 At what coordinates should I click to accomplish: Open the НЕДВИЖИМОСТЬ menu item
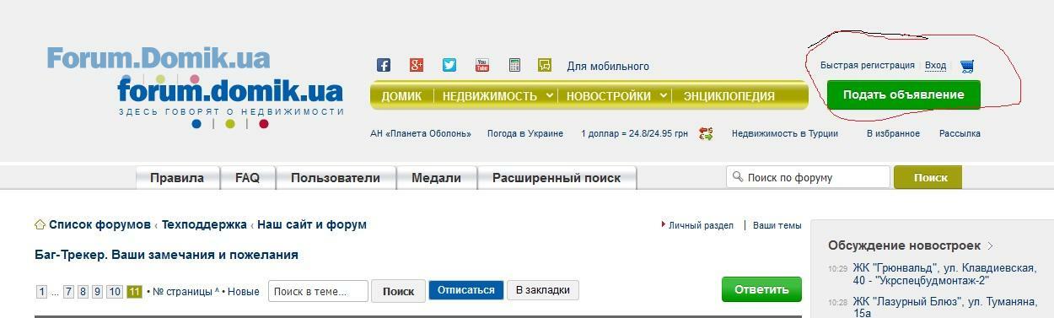coord(490,96)
